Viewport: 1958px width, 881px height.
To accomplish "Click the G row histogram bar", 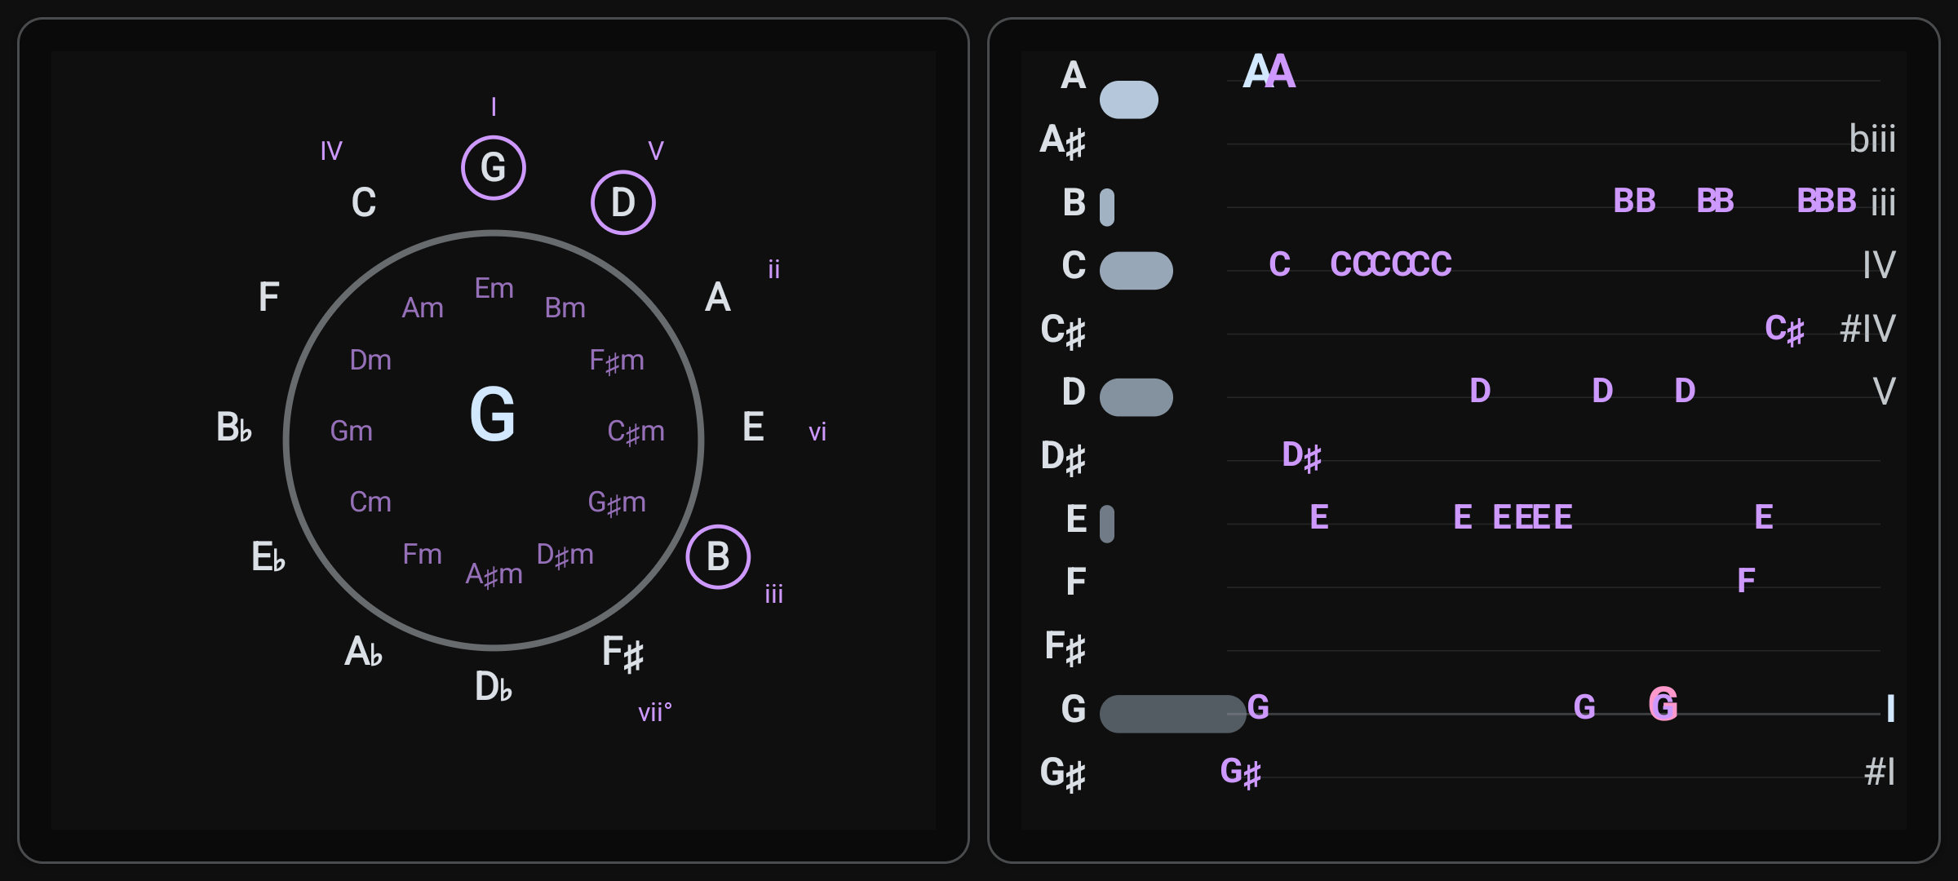I will [1172, 714].
